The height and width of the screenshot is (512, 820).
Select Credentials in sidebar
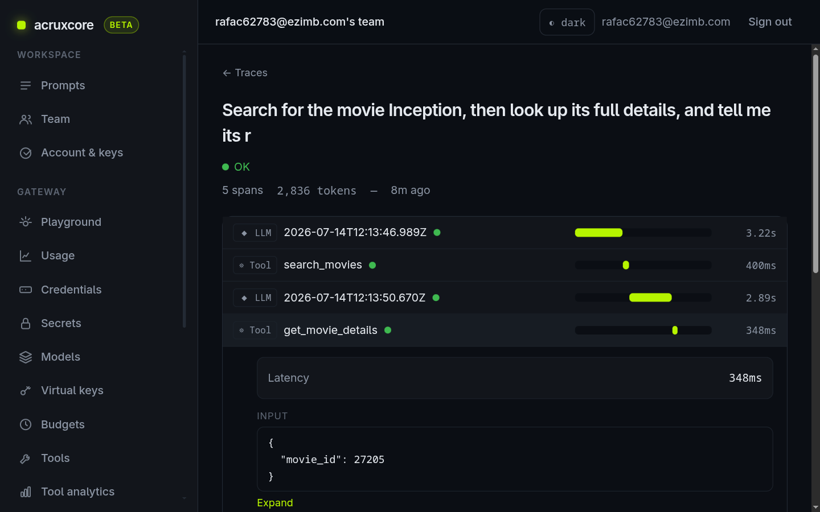71,290
